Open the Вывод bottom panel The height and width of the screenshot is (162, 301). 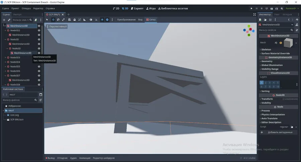[x=50, y=158]
